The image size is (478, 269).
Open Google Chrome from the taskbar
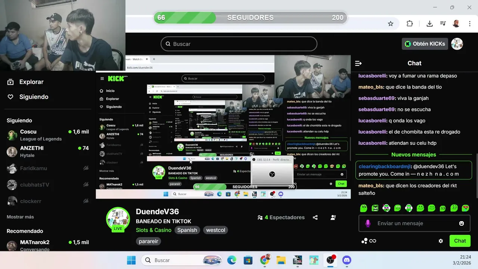264,260
